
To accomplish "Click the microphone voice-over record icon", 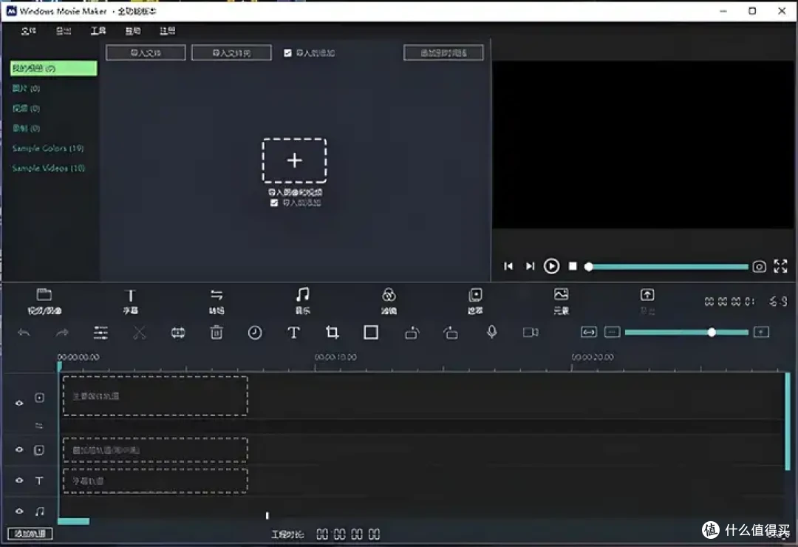I will (x=491, y=332).
